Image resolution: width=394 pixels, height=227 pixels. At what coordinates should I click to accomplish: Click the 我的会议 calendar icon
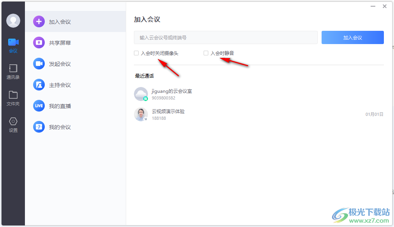(39, 127)
